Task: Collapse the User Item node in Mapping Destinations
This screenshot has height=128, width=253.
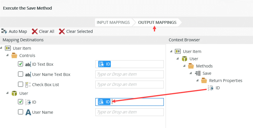Action: pyautogui.click(x=2, y=48)
